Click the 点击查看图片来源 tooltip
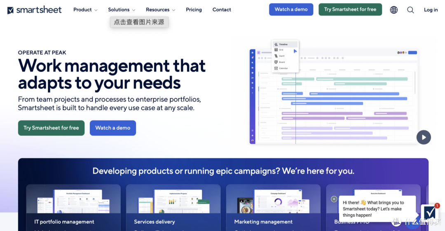445x231 pixels. tap(139, 22)
